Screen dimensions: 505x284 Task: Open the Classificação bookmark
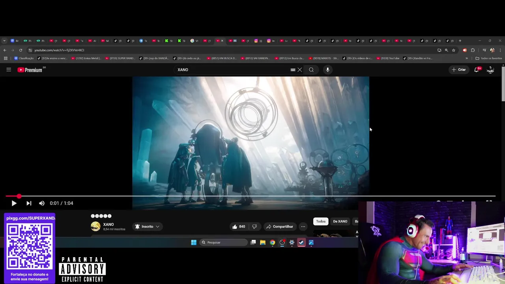click(x=24, y=58)
